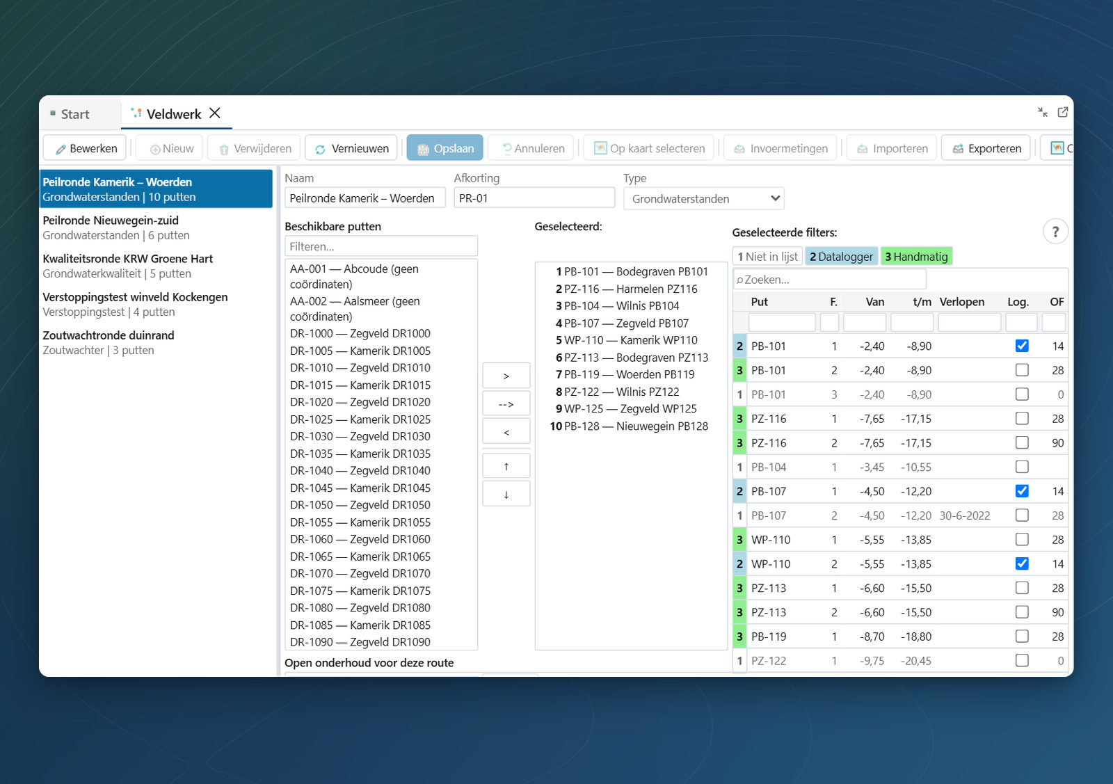Sort by the t/m column header

(x=912, y=302)
